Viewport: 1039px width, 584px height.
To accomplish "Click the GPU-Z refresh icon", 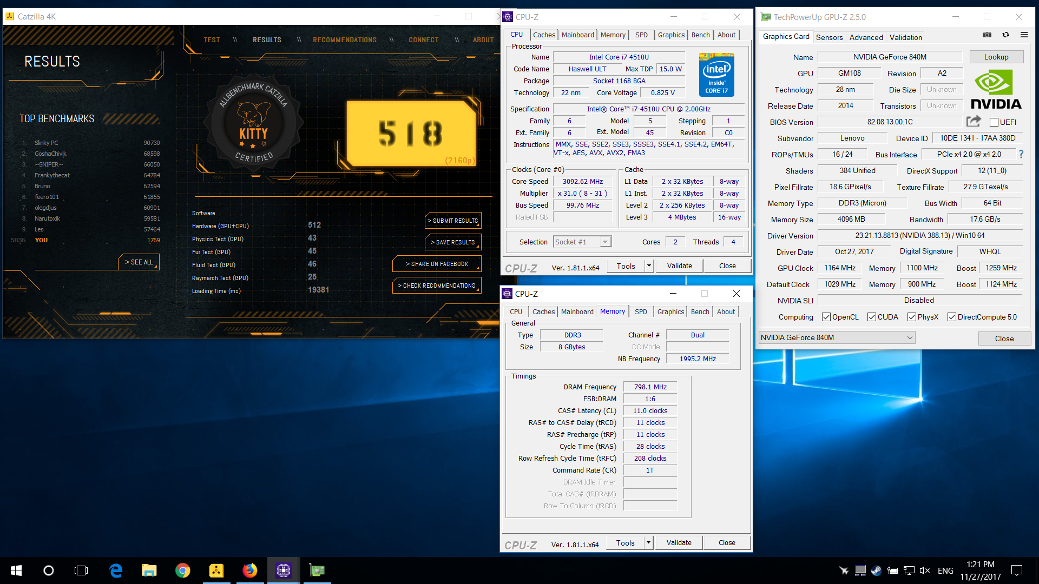I will 1005,35.
